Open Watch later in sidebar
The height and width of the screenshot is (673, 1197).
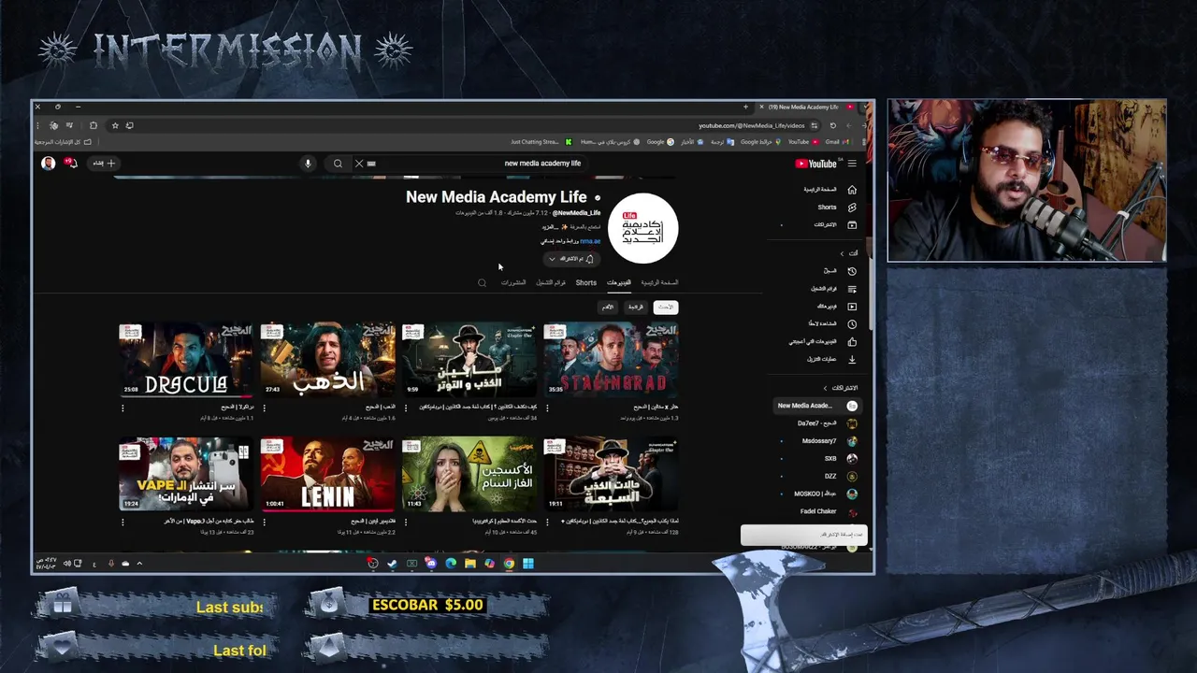coord(830,324)
